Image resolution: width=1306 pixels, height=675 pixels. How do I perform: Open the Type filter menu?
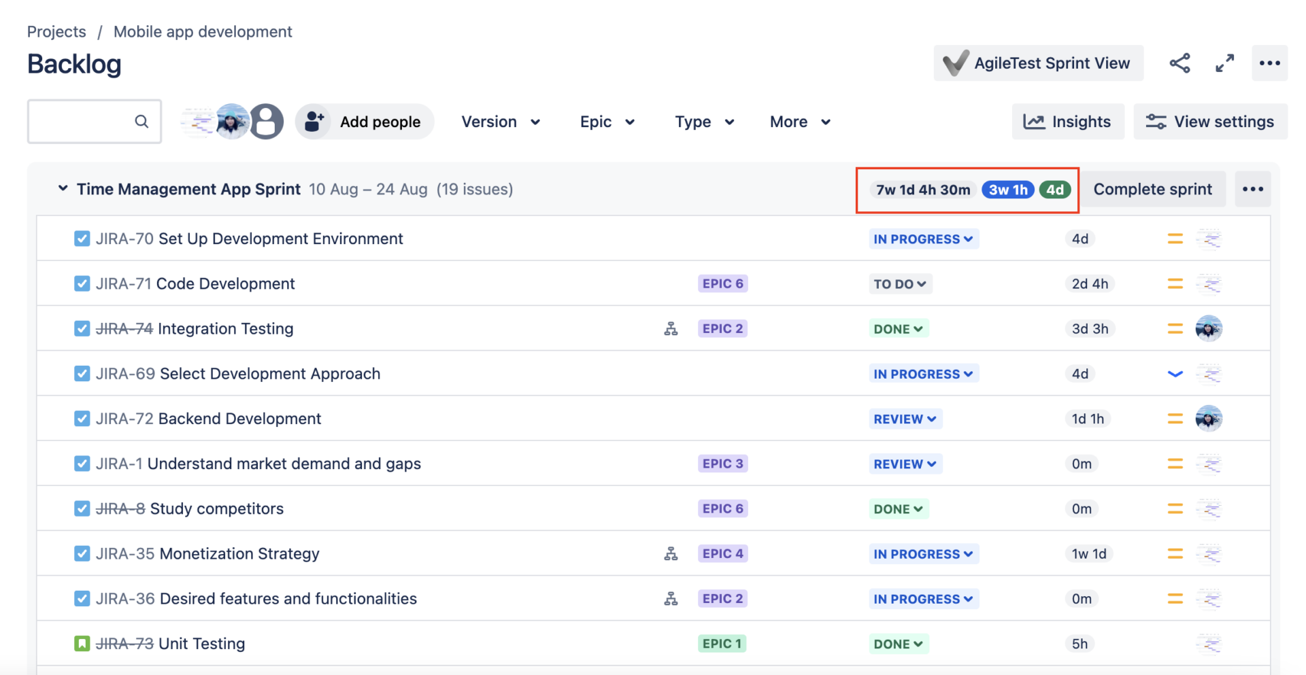[x=704, y=121]
